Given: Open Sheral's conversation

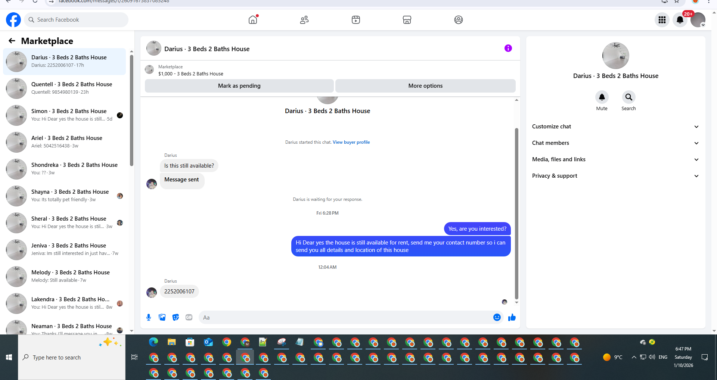Looking at the screenshot, I should click(x=64, y=223).
